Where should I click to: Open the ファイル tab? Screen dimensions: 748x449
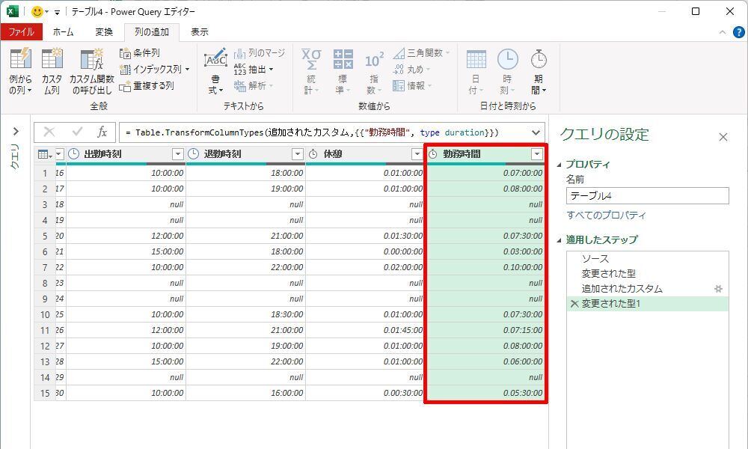click(21, 32)
